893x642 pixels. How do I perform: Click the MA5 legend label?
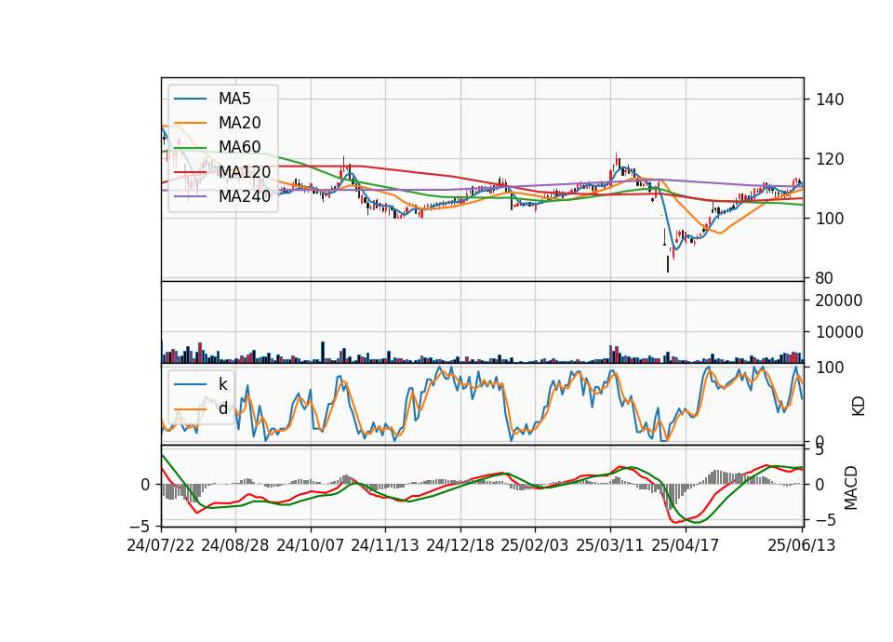[234, 99]
